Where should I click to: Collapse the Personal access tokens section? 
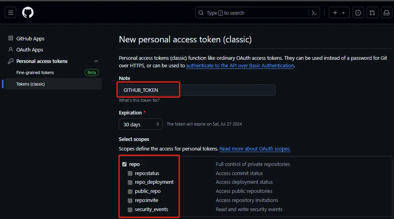(x=96, y=61)
